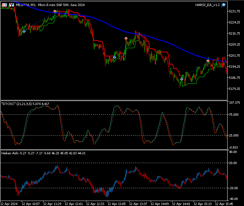This screenshot has width=244, height=206.
Task: Click the 5216.75 price scale label
Action: [x=235, y=34]
